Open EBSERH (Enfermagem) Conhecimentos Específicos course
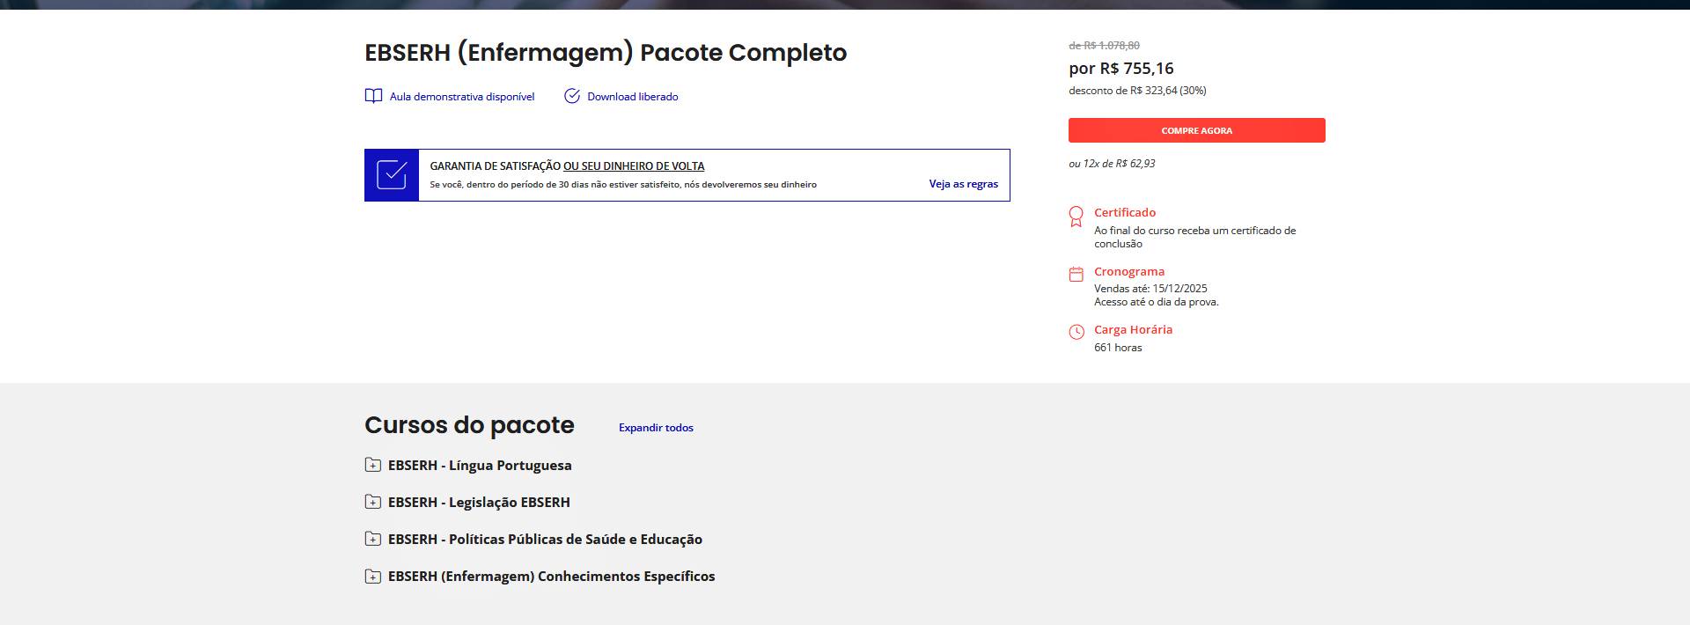Viewport: 1690px width, 625px height. (x=551, y=577)
